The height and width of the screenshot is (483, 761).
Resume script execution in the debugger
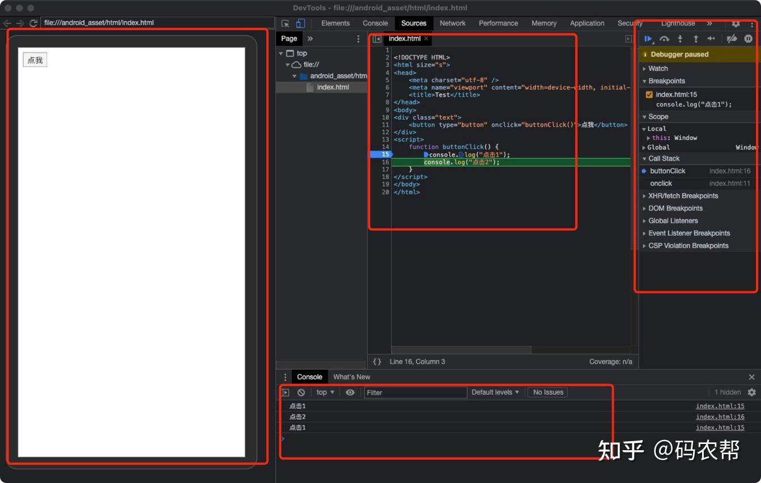coord(648,38)
